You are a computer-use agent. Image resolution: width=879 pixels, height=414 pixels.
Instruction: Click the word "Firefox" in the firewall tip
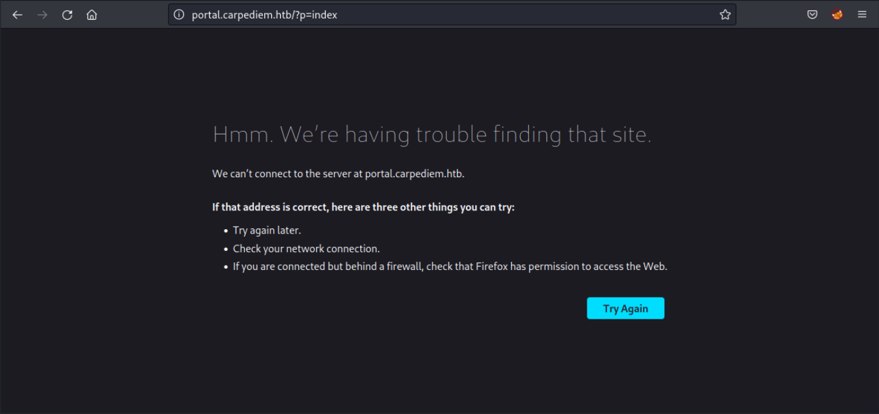pos(492,266)
